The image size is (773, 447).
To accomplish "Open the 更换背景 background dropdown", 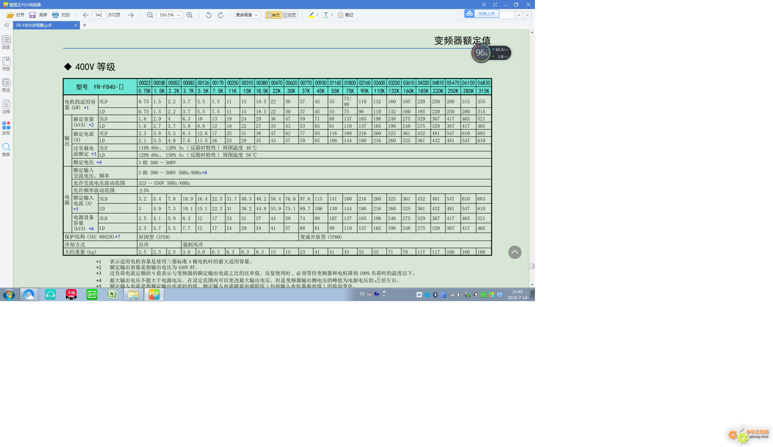I will [247, 15].
